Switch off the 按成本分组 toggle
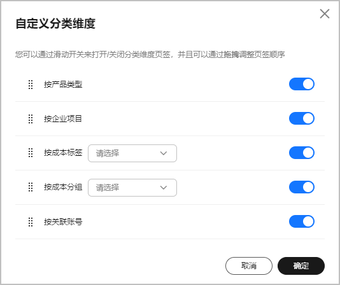This screenshot has height=285, width=340. (302, 187)
